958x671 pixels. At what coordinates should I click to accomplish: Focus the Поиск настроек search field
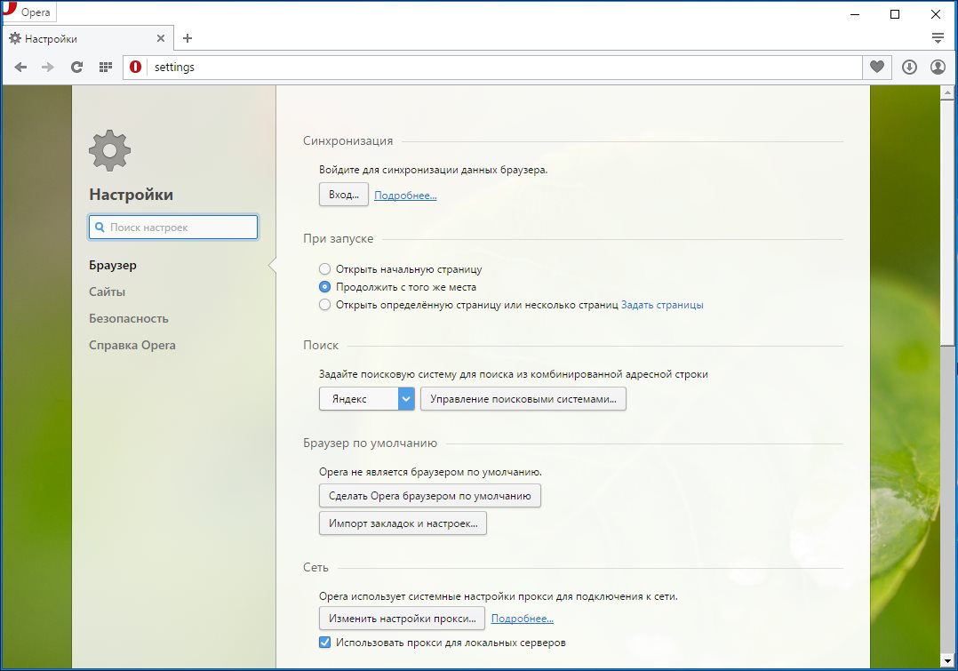click(x=173, y=228)
